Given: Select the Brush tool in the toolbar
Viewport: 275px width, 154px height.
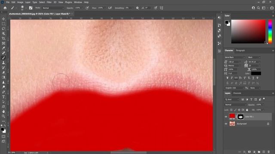Looking at the screenshot, I should 3,58.
